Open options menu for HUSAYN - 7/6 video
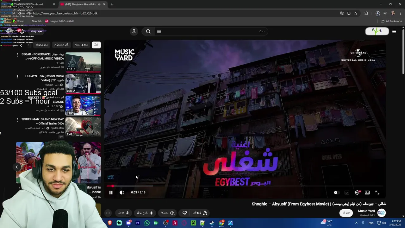This screenshot has height=228, width=405. 18,77
